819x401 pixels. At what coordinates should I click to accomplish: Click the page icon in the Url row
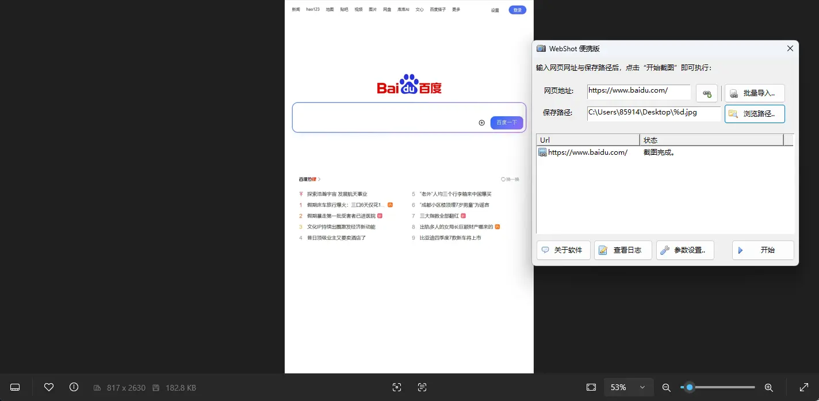542,152
